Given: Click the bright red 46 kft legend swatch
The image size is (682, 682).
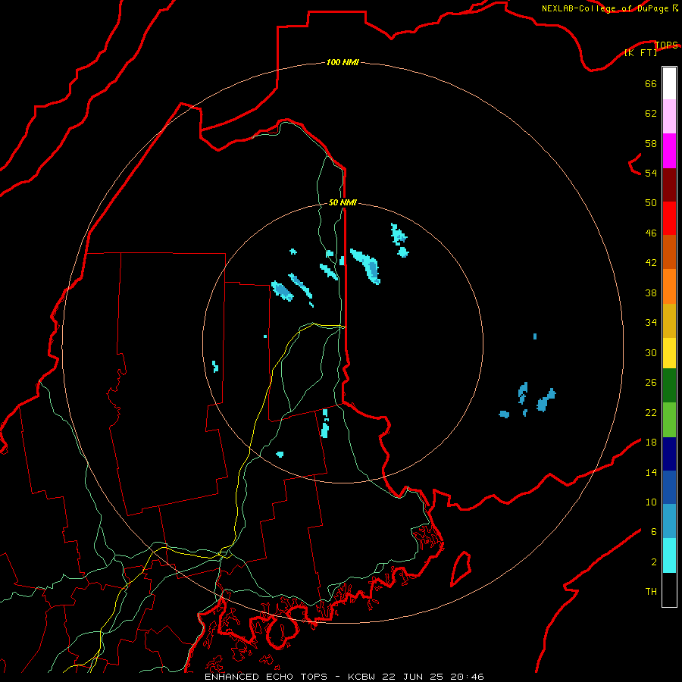Looking at the screenshot, I should click(669, 218).
